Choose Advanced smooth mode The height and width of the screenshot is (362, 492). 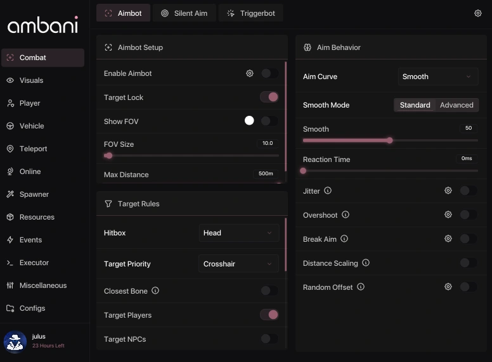456,105
